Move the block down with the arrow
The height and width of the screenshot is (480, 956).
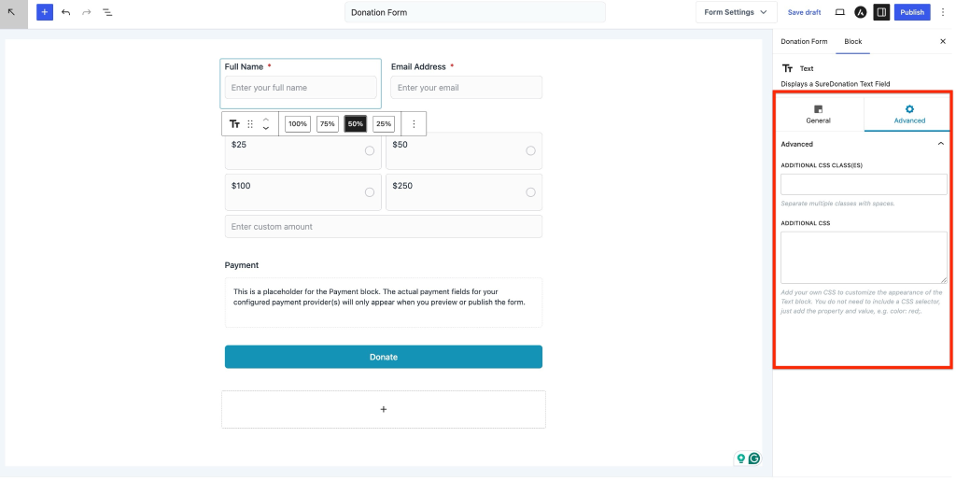tap(266, 128)
